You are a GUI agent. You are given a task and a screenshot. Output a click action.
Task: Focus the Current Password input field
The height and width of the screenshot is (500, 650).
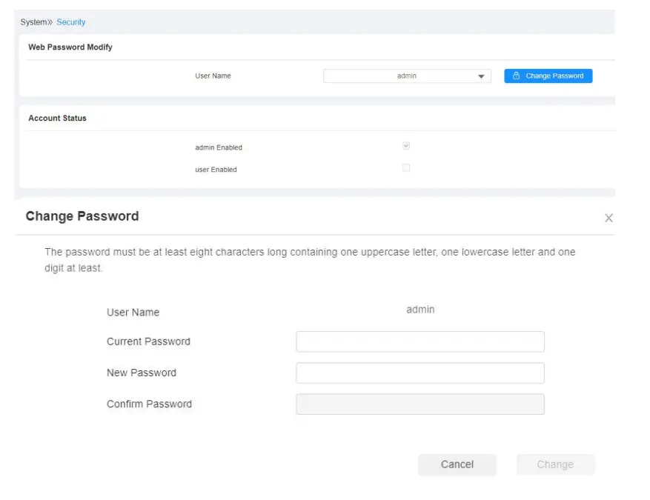419,341
